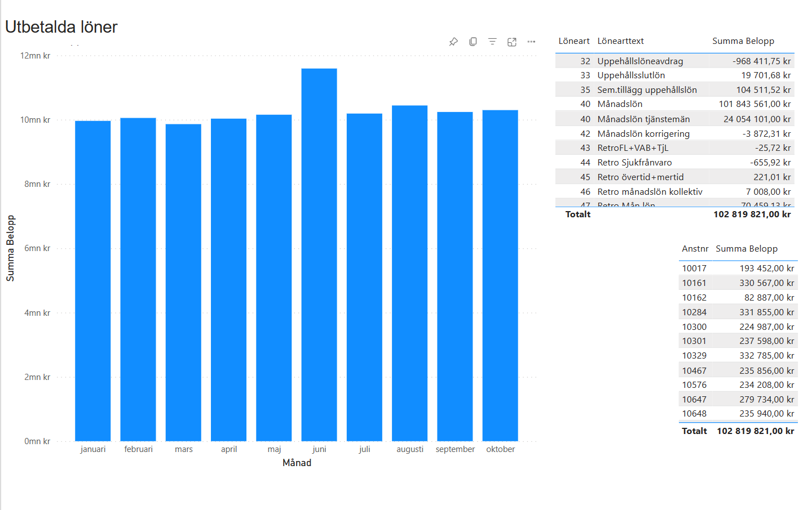Click amount 101 843 561,00 kr
The width and height of the screenshot is (812, 510).
(754, 104)
